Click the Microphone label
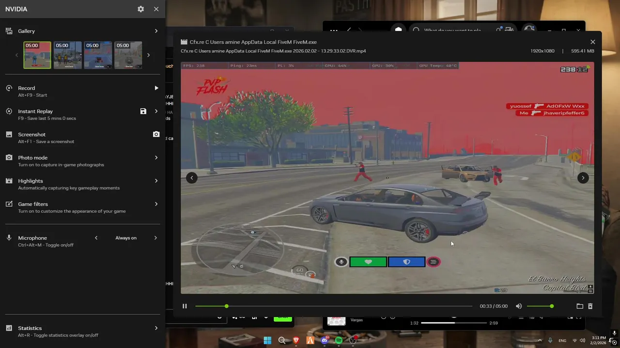620x348 pixels. coord(32,238)
